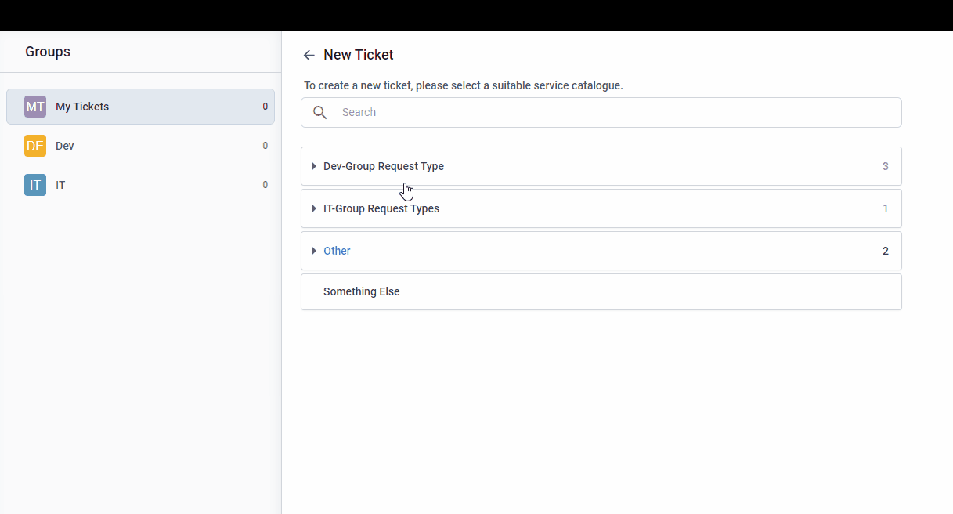This screenshot has height=514, width=953.
Task: Click the MT avatar icon
Action: tap(35, 107)
